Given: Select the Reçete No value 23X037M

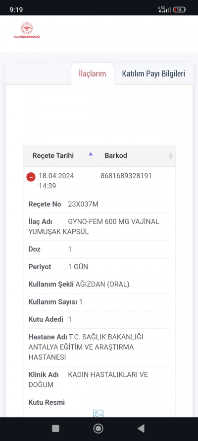Looking at the screenshot, I should pyautogui.click(x=83, y=204).
